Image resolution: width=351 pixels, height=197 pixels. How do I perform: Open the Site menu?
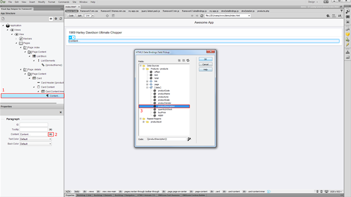(x=75, y=2)
